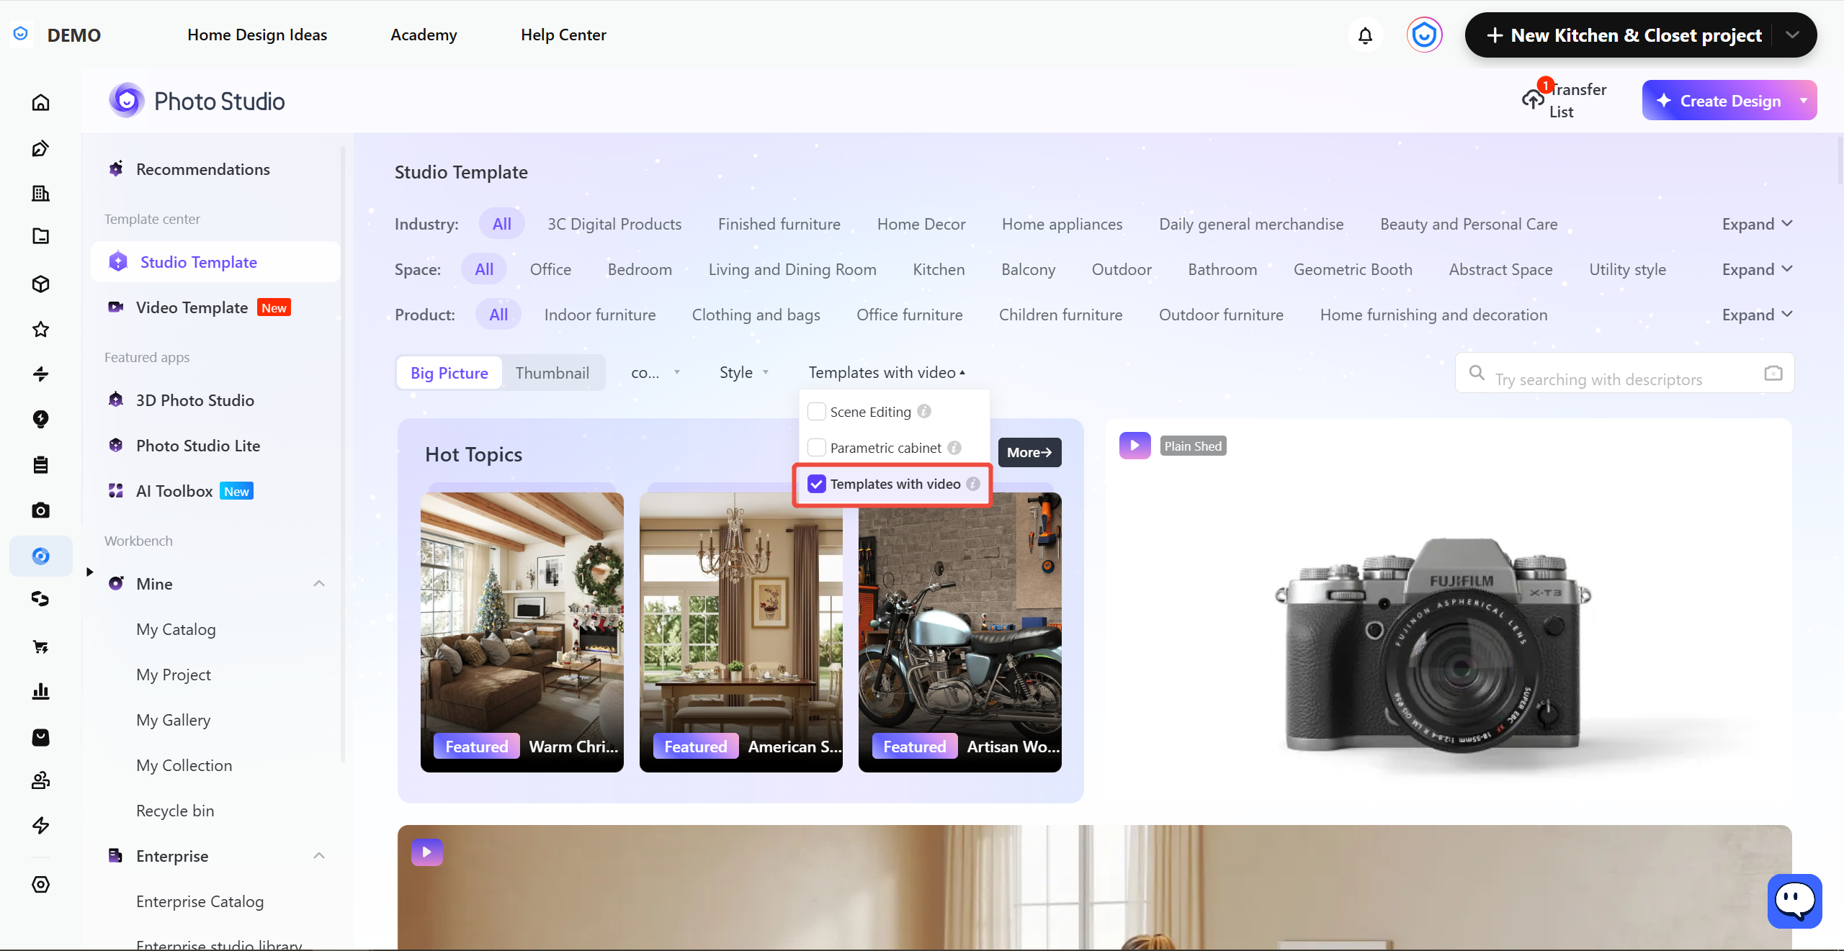Open the chat support bubble
Viewport: 1844px width, 951px height.
coord(1794,901)
